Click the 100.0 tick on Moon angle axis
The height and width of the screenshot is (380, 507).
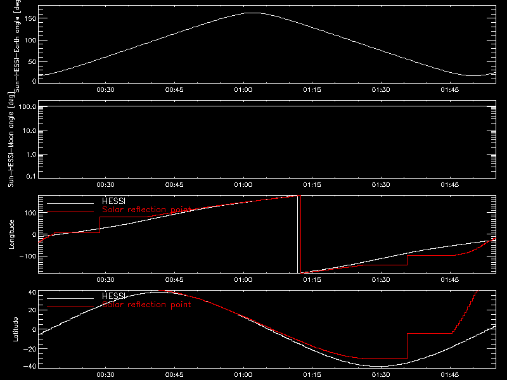(x=27, y=106)
